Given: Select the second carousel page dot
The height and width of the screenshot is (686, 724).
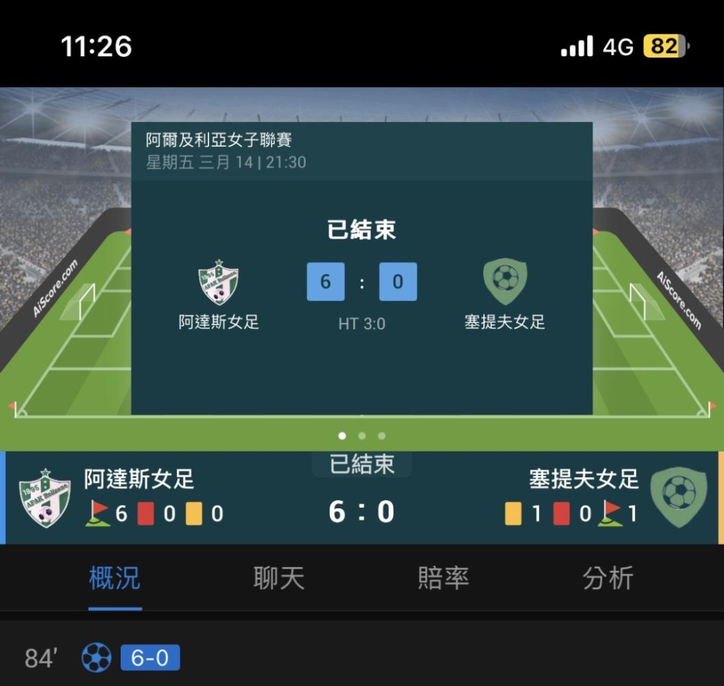Looking at the screenshot, I should (362, 436).
